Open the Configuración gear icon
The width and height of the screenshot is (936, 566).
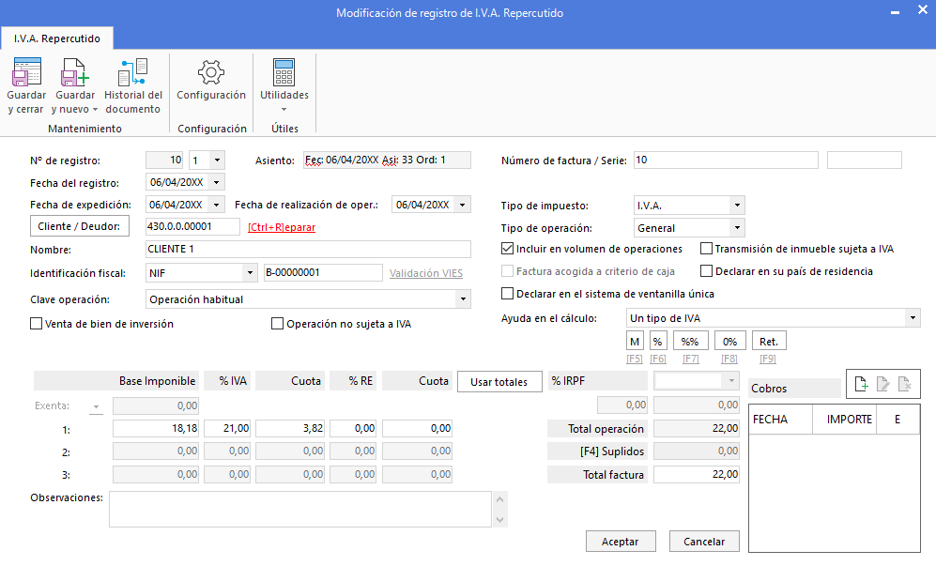coord(210,72)
